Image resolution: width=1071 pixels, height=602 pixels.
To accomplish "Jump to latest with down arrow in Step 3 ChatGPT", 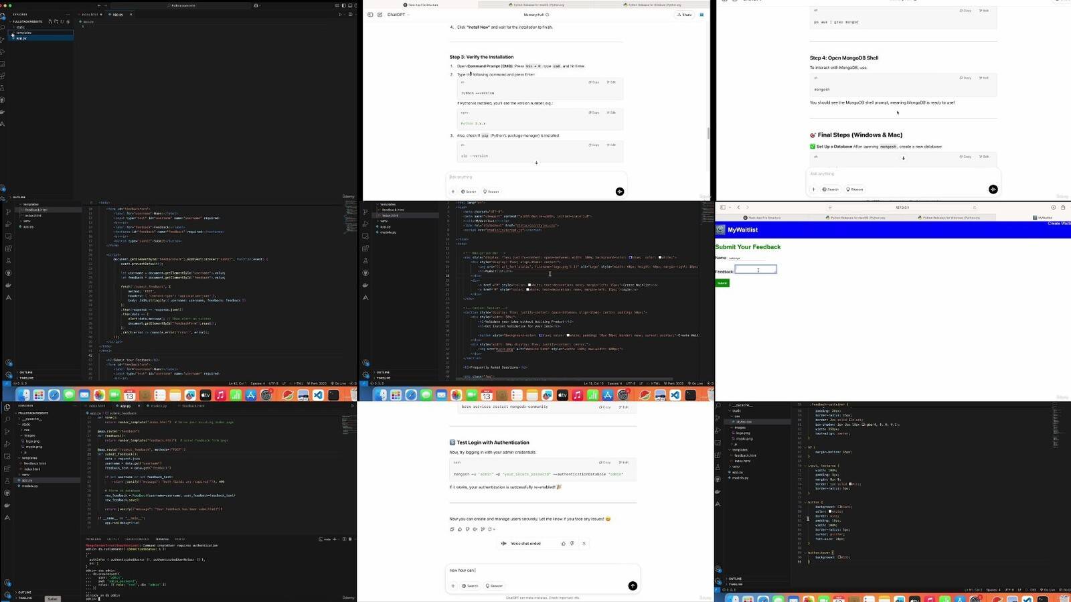I will click(536, 163).
